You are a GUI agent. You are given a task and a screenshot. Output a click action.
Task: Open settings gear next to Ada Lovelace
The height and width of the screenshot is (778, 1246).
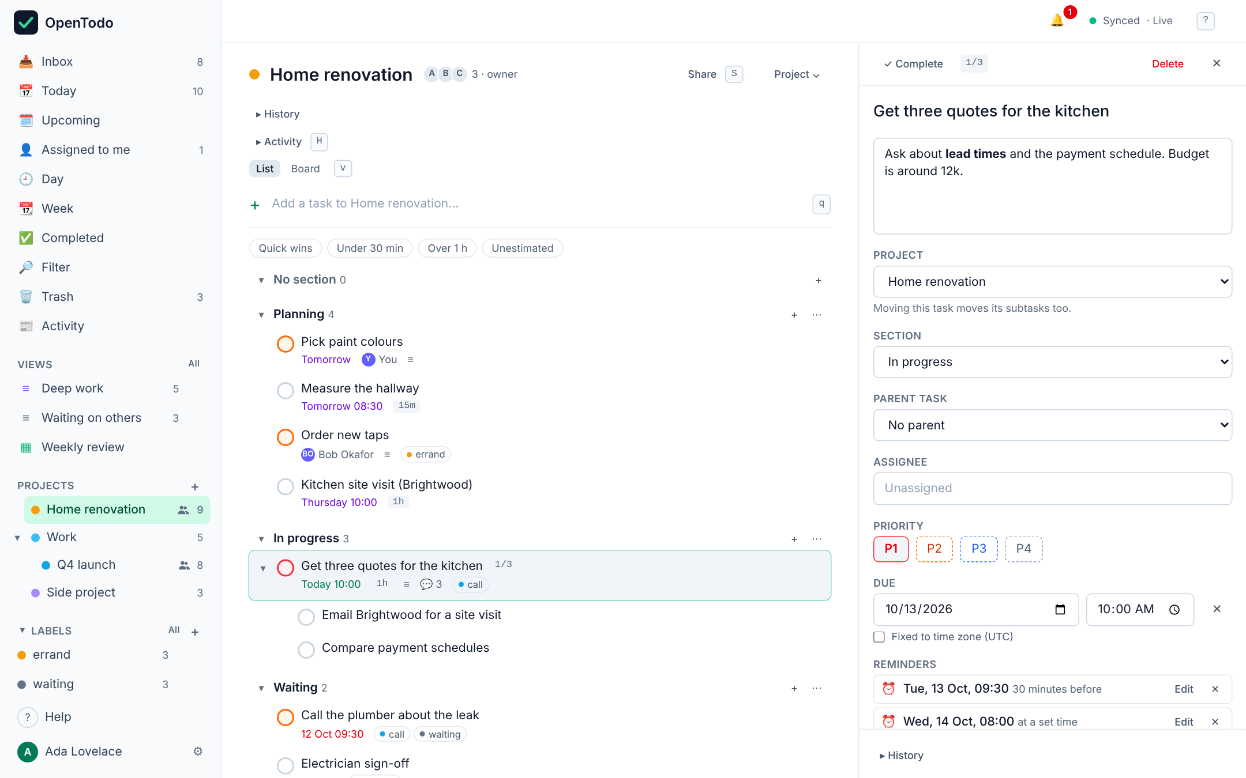click(x=198, y=751)
